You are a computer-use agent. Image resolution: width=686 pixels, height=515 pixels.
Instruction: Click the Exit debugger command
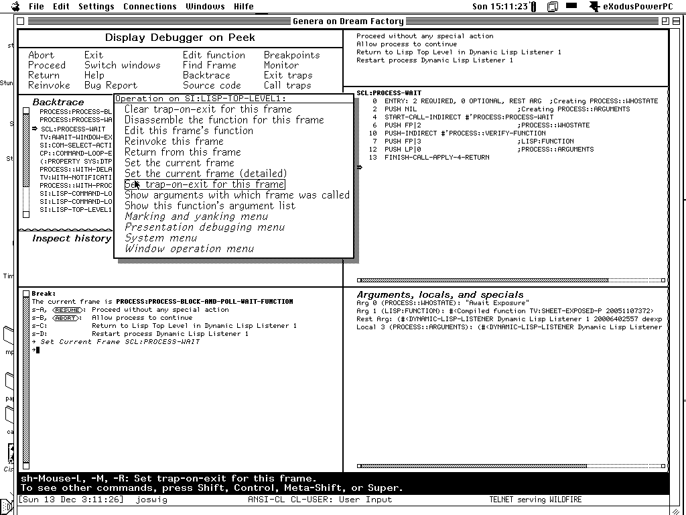coord(94,55)
